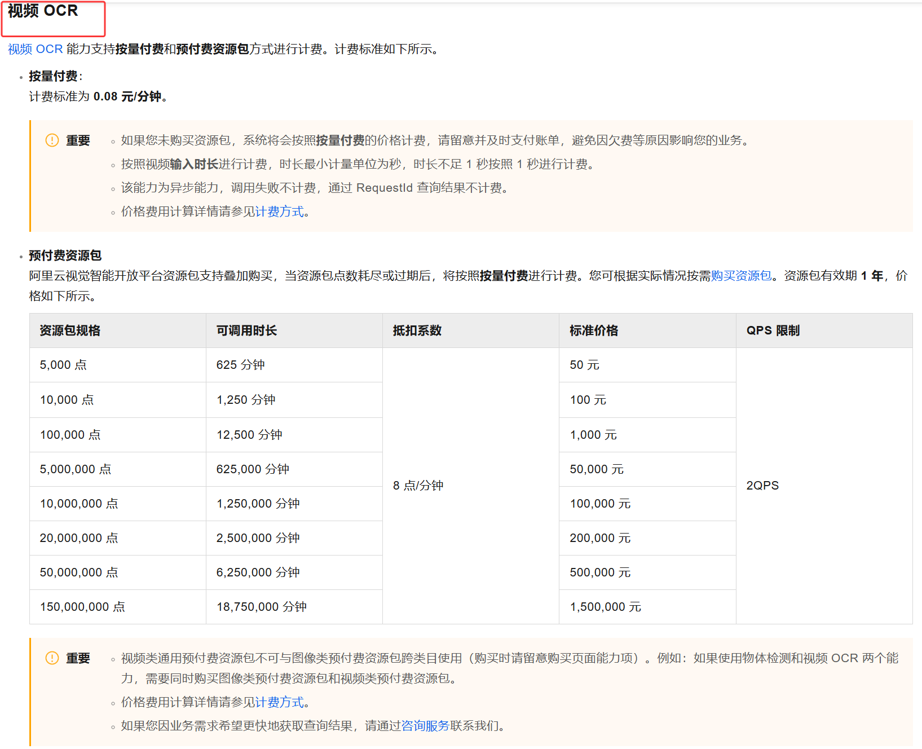Screen dimensions: 922x749
Task: Select the 5,000,000 点 cell
Action: click(118, 469)
